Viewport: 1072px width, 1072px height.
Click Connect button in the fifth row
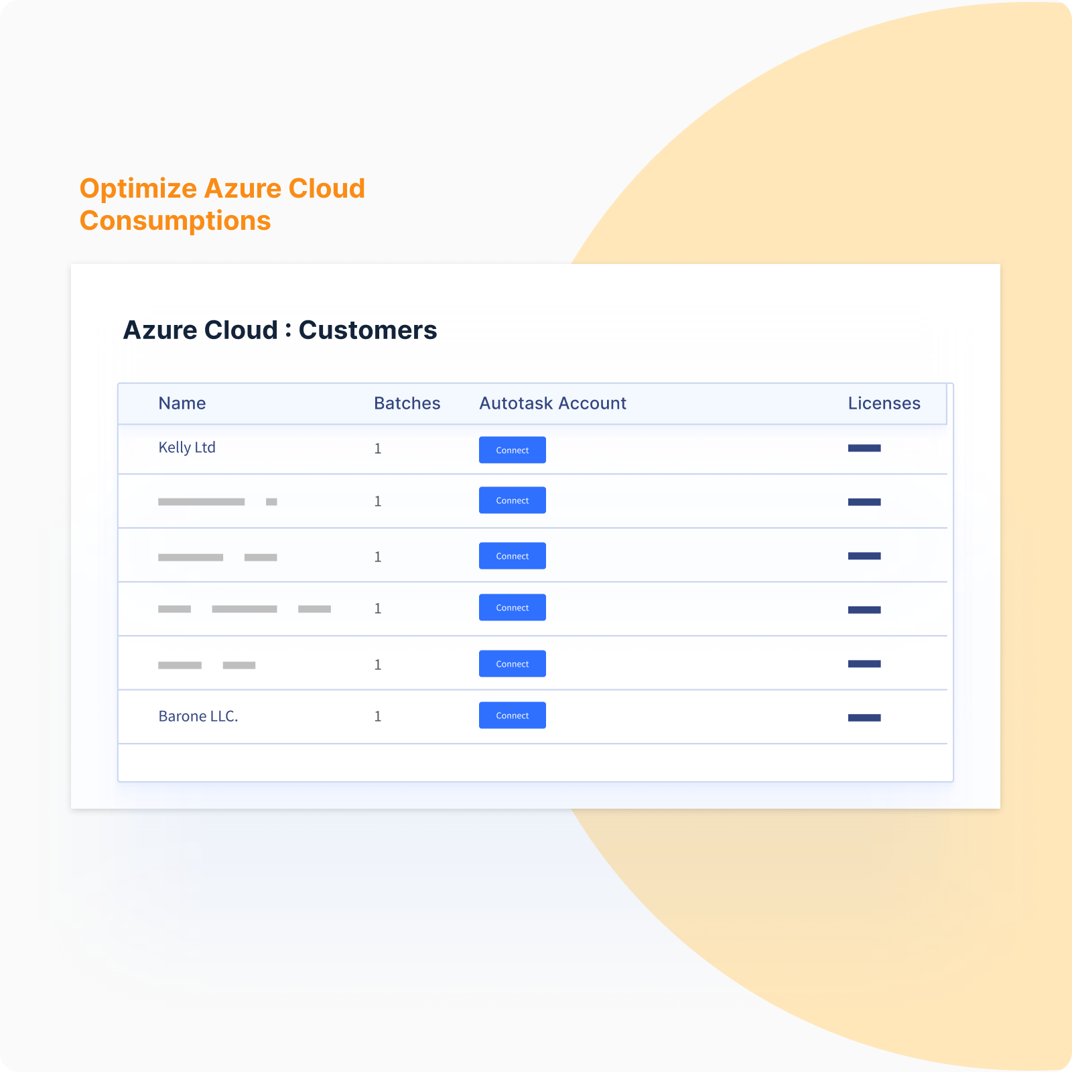tap(512, 663)
